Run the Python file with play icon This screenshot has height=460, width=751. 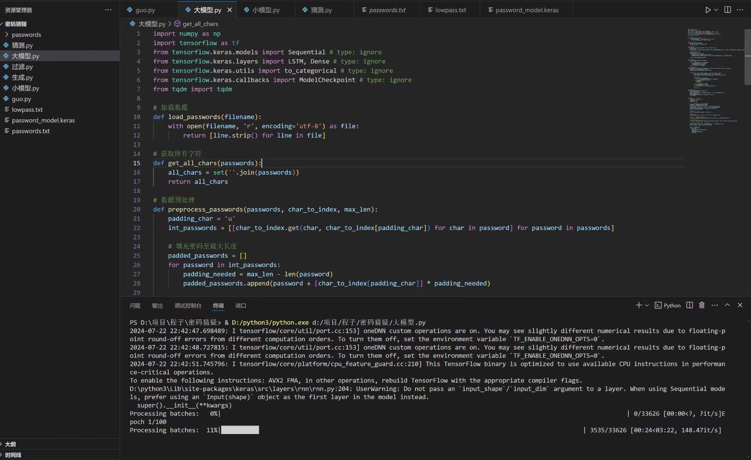(708, 10)
